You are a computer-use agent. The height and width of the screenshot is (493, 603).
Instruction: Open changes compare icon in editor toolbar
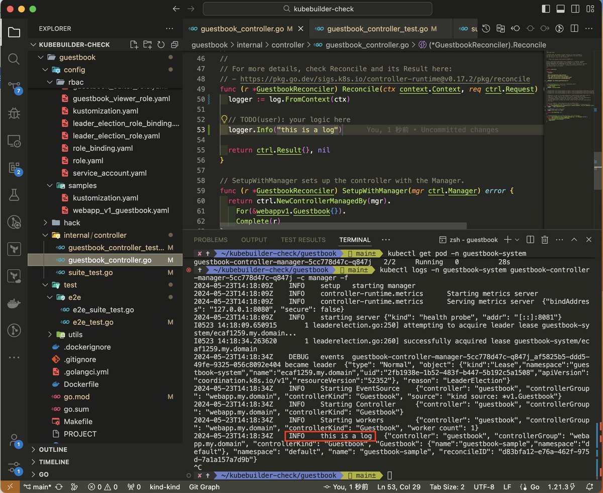pyautogui.click(x=500, y=29)
